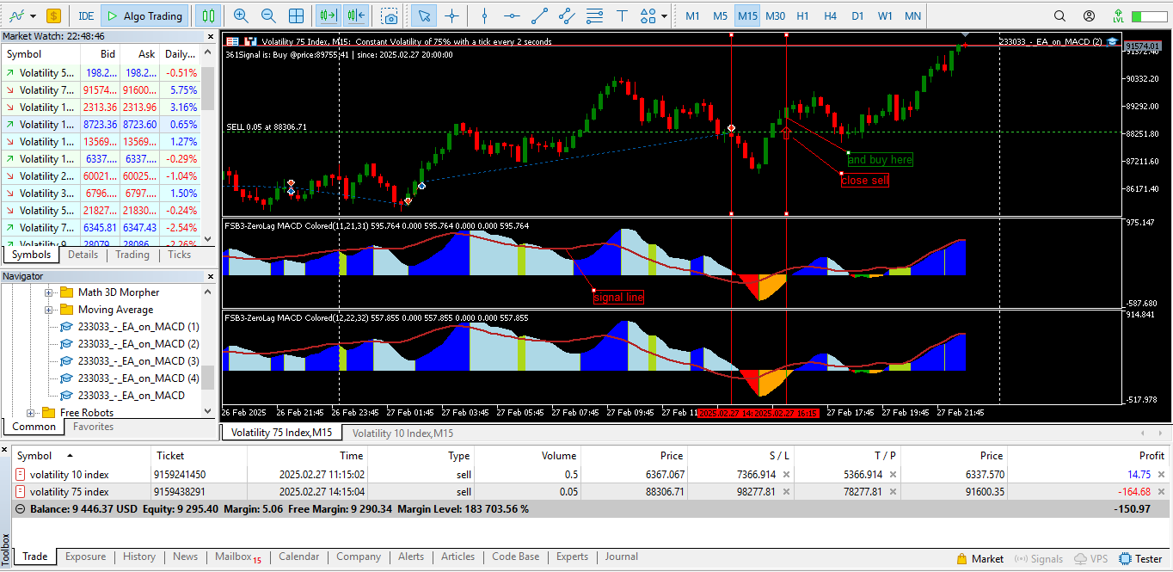1173x572 pixels.
Task: Select the text label tool
Action: click(x=622, y=15)
